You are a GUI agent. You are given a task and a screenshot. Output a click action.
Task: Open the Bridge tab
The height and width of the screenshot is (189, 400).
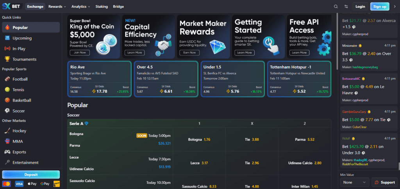coord(118,7)
